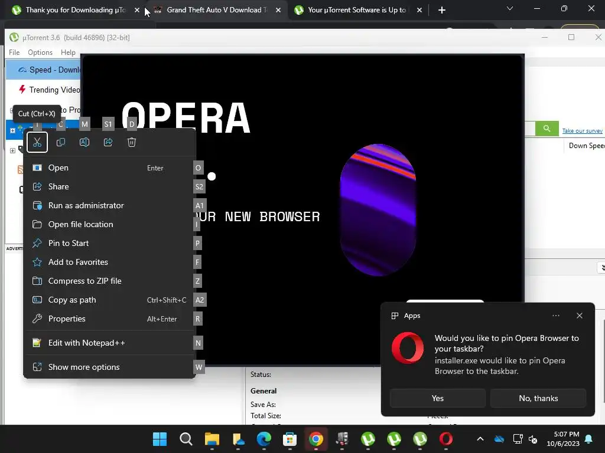The image size is (605, 453).
Task: Choose Add to Favorites
Action: click(109, 262)
